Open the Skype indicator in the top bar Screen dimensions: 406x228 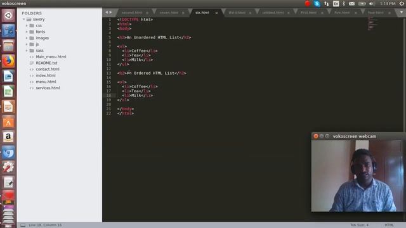pos(317,4)
